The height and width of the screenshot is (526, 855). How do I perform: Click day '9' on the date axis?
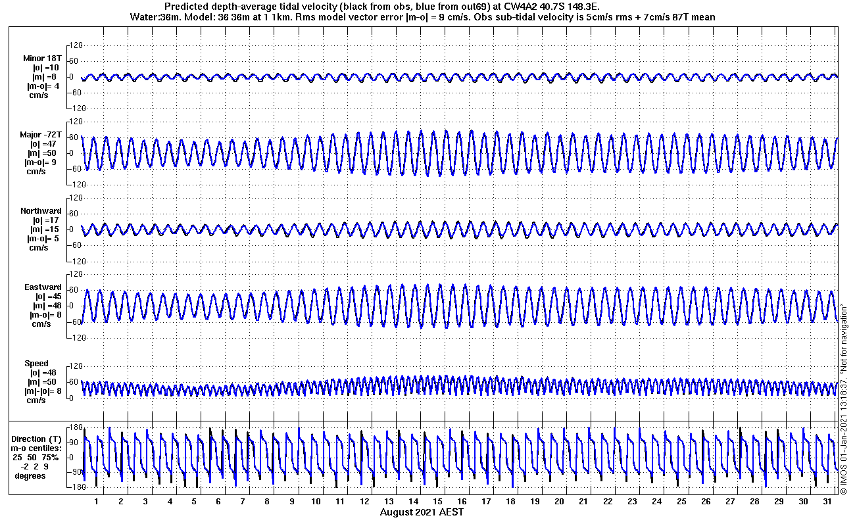[291, 502]
